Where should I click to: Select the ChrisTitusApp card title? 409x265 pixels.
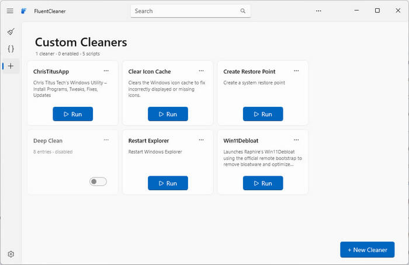coord(51,72)
